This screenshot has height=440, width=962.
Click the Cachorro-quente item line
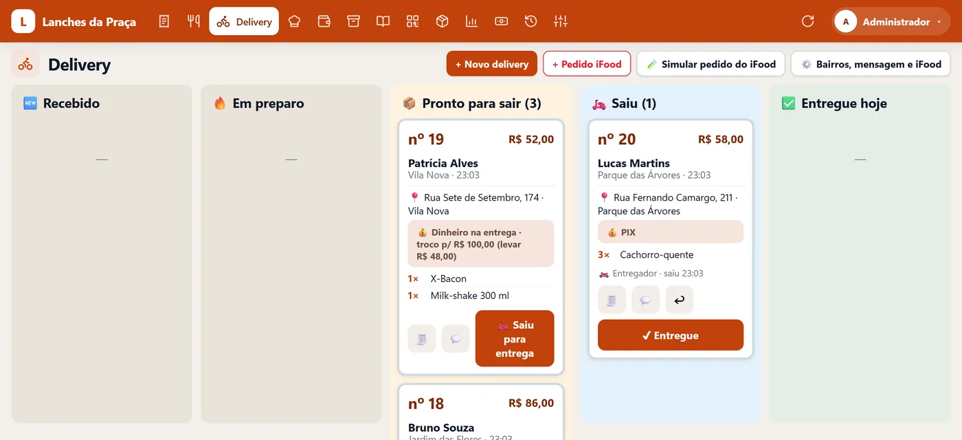pyautogui.click(x=671, y=254)
